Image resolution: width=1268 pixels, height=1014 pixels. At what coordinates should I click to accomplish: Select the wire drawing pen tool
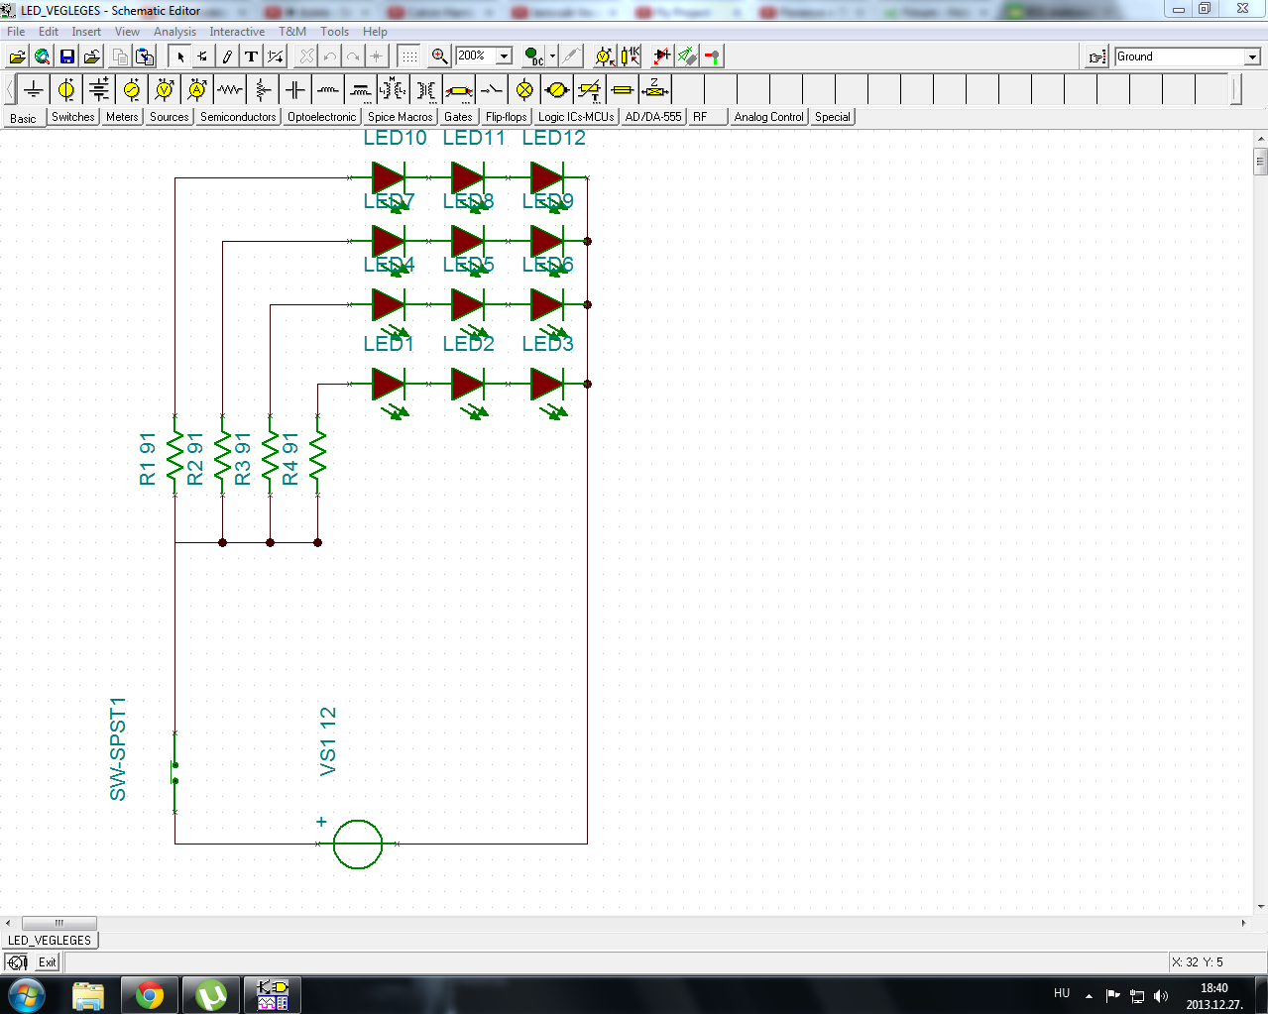coord(227,56)
